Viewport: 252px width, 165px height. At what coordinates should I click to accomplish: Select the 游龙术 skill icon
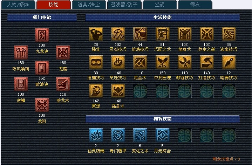pyautogui.click(x=63, y=84)
